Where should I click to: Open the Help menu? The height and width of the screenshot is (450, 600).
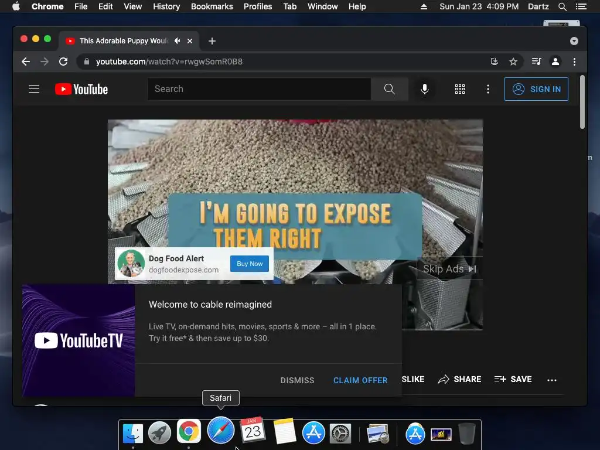point(357,6)
